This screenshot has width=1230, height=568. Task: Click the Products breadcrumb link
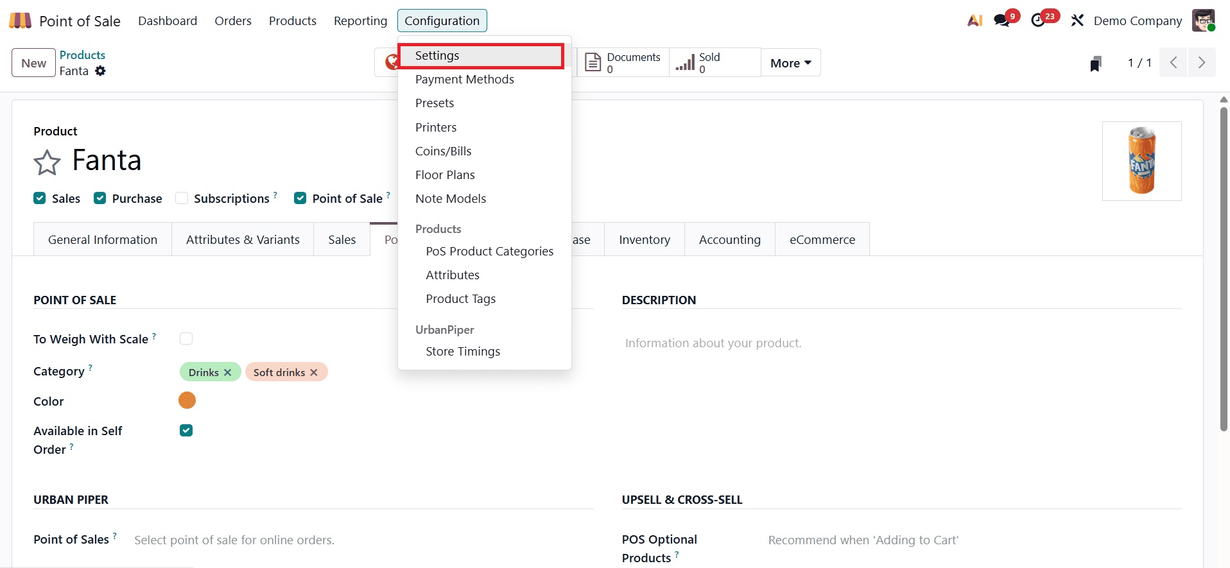(x=82, y=55)
